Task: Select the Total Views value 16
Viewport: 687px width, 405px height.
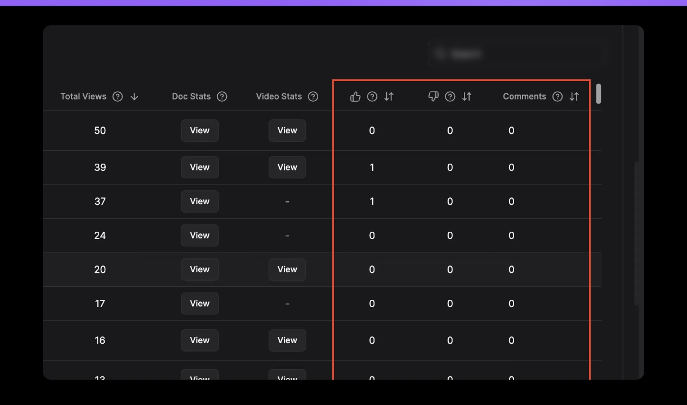Action: (100, 340)
